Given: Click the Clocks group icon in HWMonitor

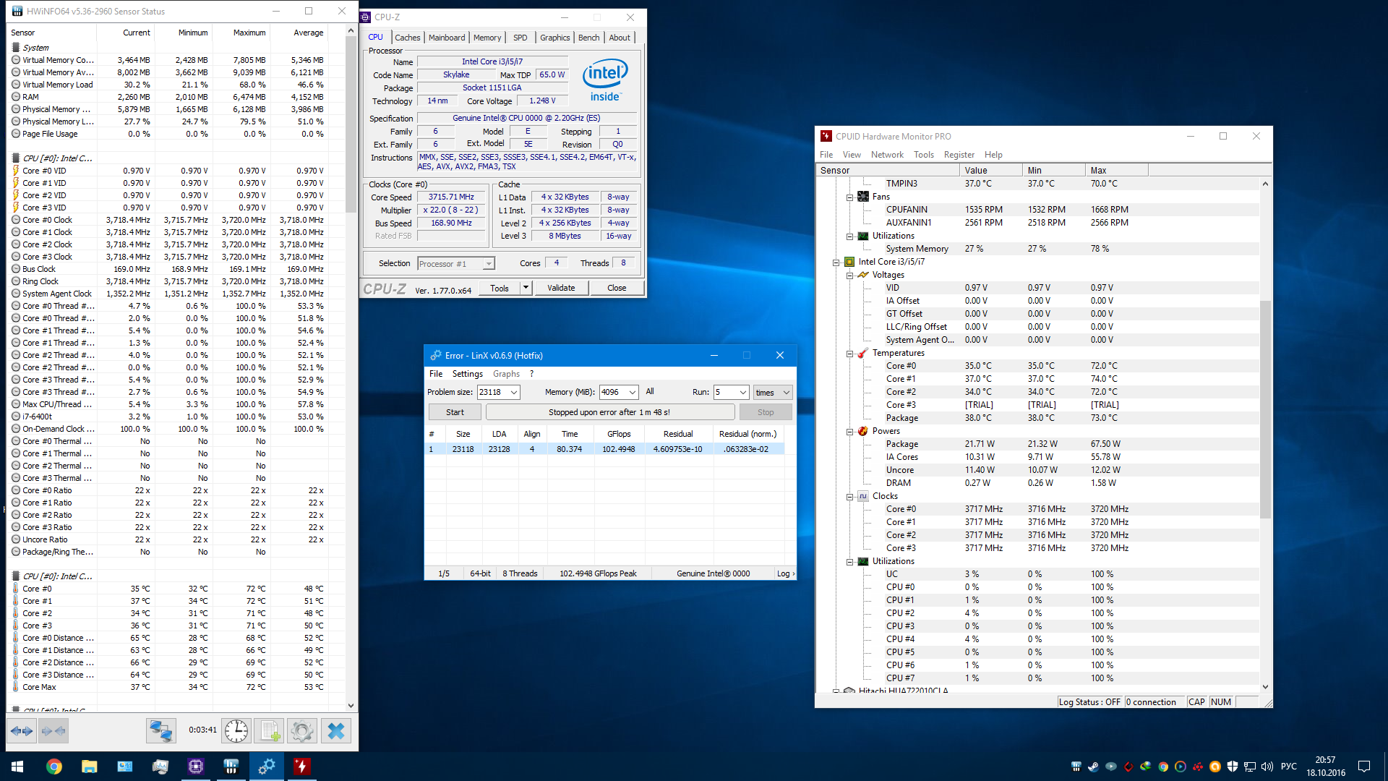Looking at the screenshot, I should coord(863,496).
